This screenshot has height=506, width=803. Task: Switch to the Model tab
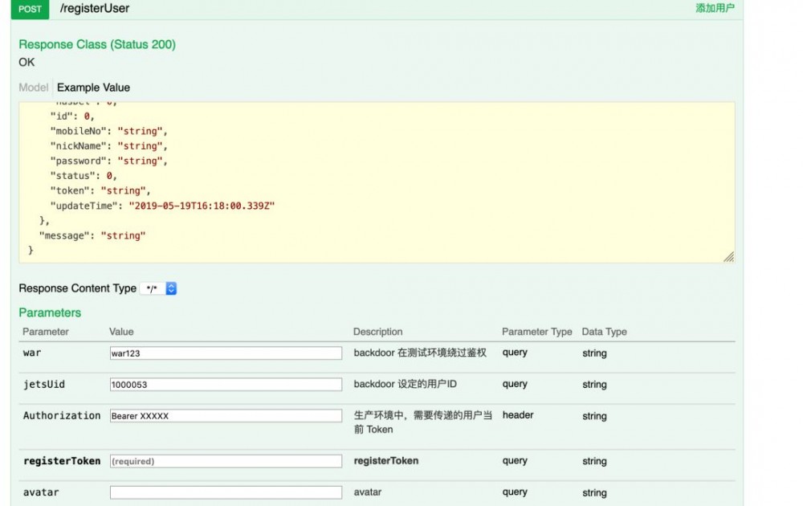33,88
